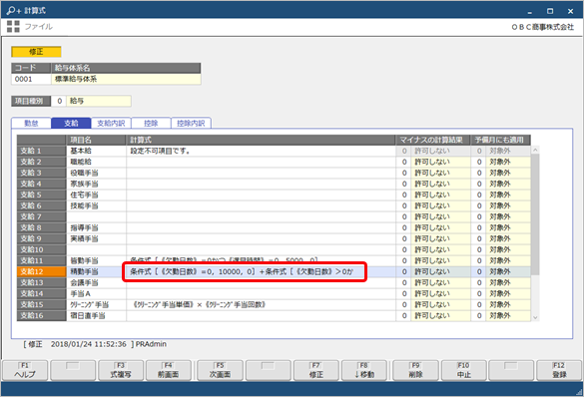
Task: Click the 予備月にも適用 column header
Action: tap(500, 140)
